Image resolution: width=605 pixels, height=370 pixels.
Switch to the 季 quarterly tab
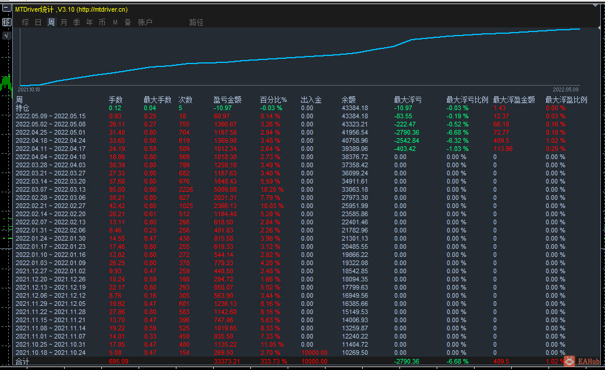(x=76, y=22)
